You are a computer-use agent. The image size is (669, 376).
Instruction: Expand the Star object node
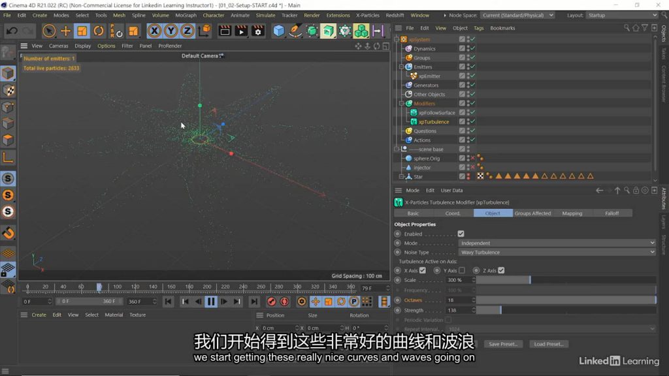click(x=402, y=176)
